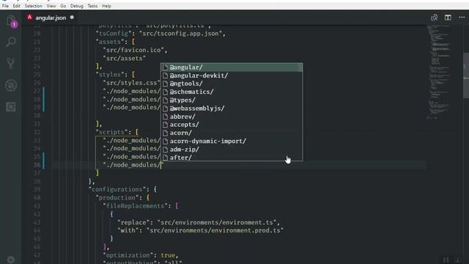Open the Extensions view
The width and height of the screenshot is (469, 264).
[11, 107]
